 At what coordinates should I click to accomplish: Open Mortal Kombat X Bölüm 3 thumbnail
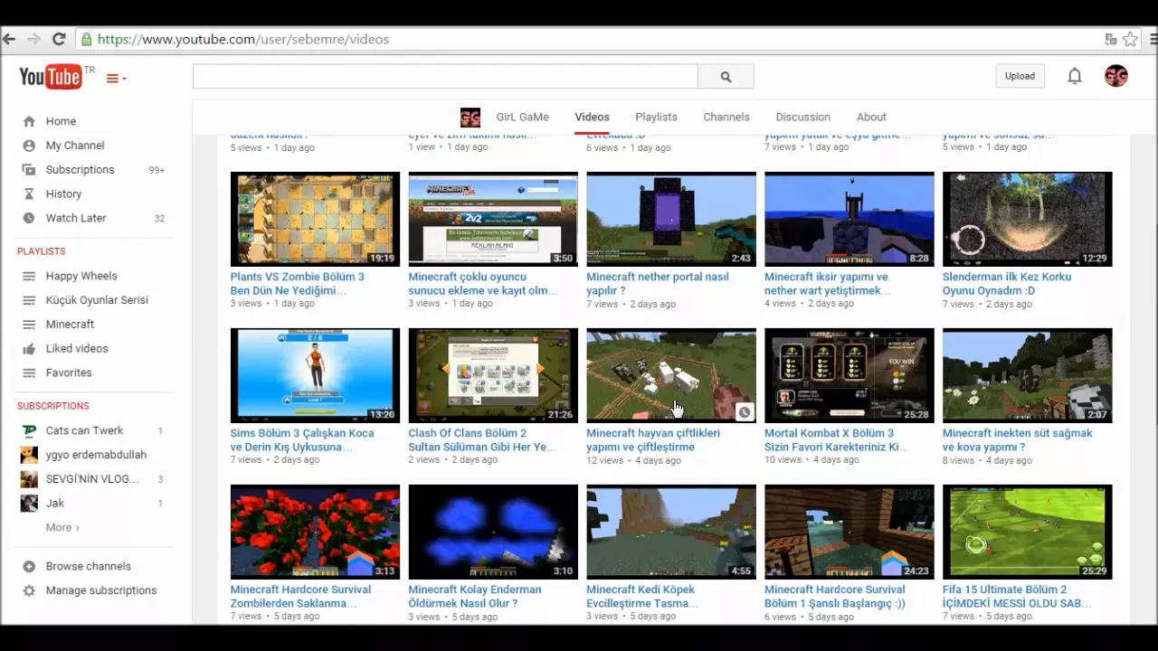coord(850,375)
